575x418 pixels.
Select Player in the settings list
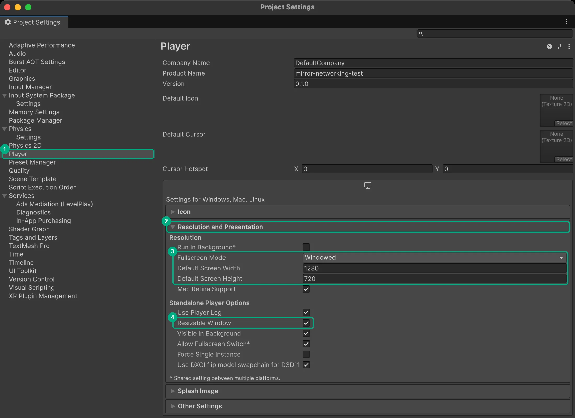78,154
